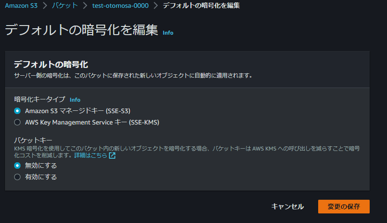Open test-otomosa-0000 bucket breadcrumb
The width and height of the screenshot is (387, 223).
(x=120, y=5)
